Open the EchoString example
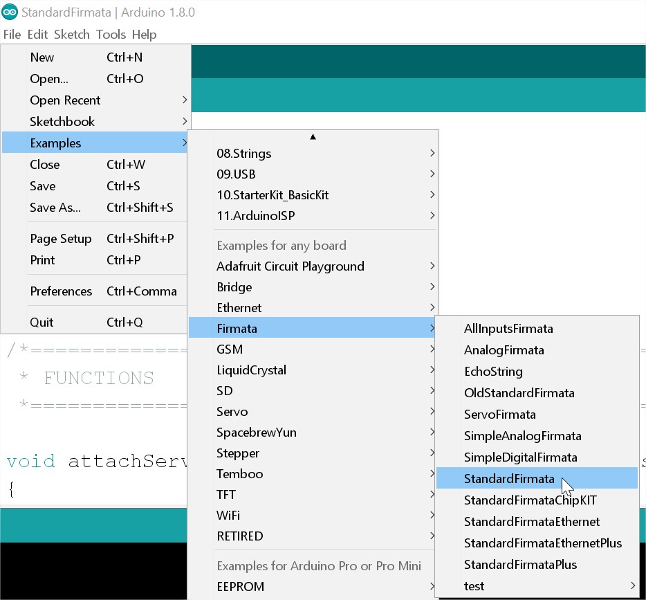Image resolution: width=646 pixels, height=600 pixels. click(537, 372)
